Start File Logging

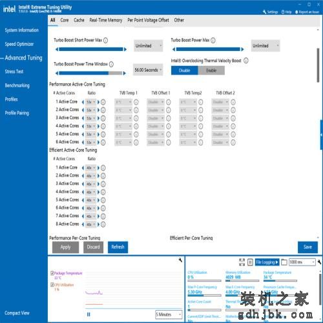pos(267,262)
